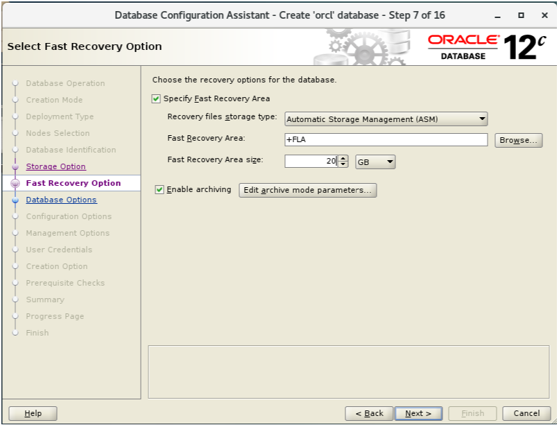Viewport: 559px width, 425px height.
Task: Increase Fast Recovery Area size with up arrow
Action: 343,158
